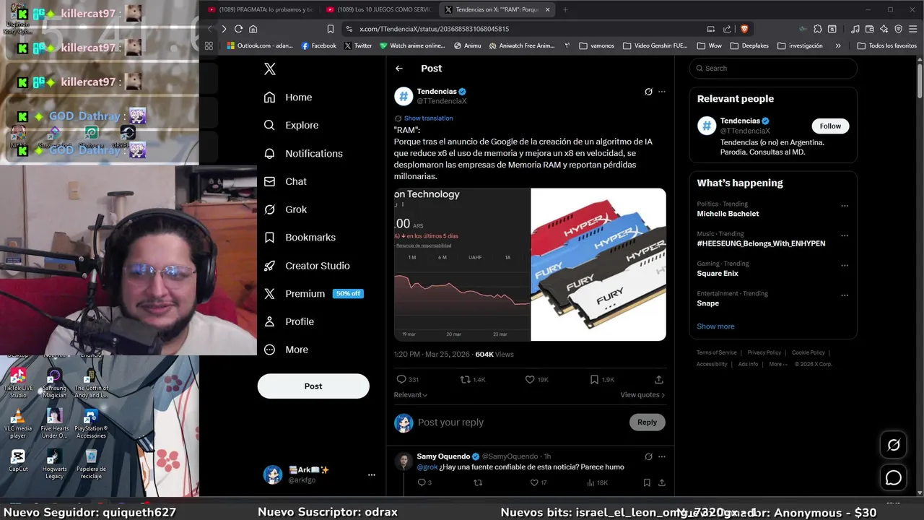Open Terms of Service footer link
Screen dimensions: 924x520
[x=717, y=352]
